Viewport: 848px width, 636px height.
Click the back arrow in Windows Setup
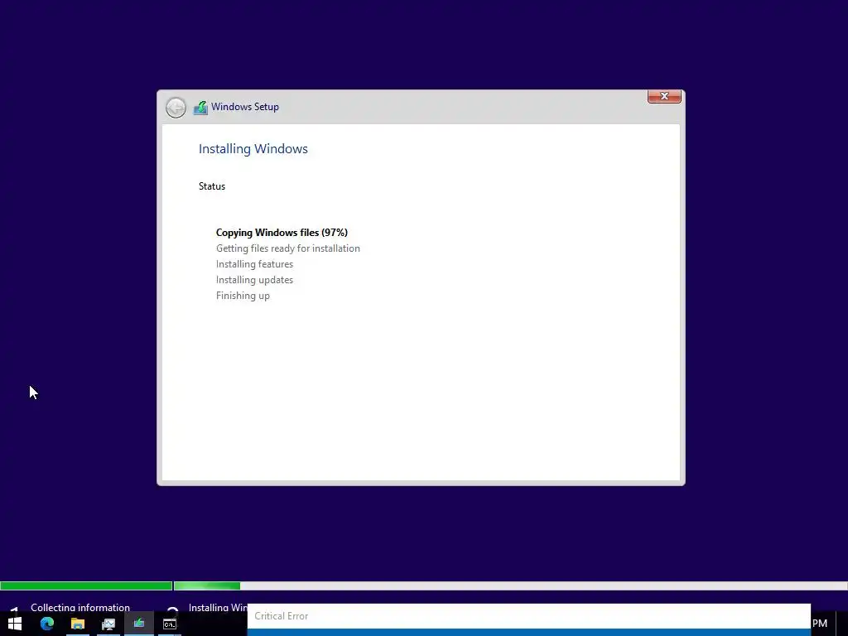[176, 107]
